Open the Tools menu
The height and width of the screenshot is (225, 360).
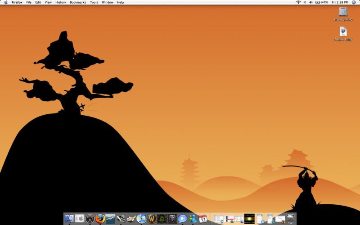[94, 2]
